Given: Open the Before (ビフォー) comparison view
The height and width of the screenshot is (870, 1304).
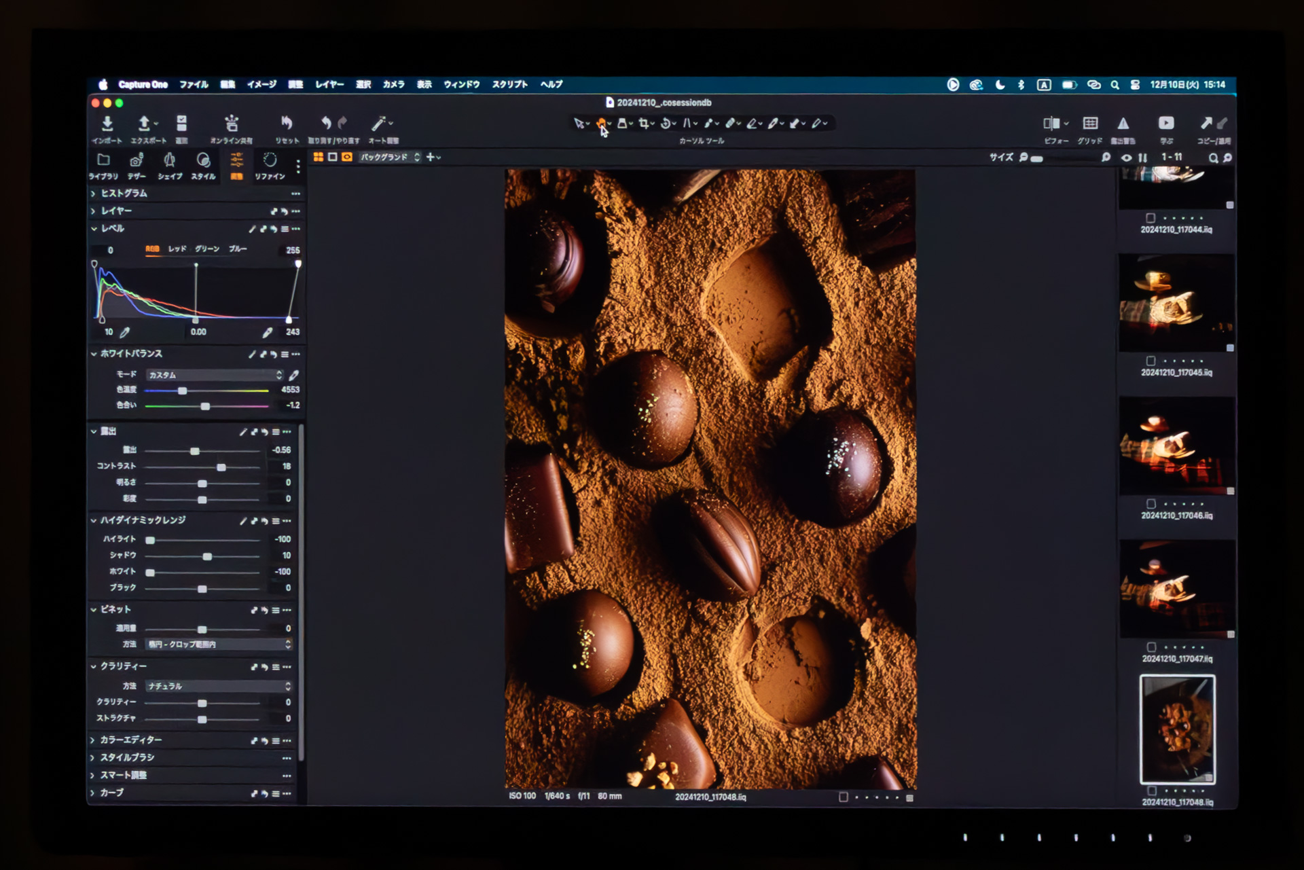Looking at the screenshot, I should pos(1051,124).
